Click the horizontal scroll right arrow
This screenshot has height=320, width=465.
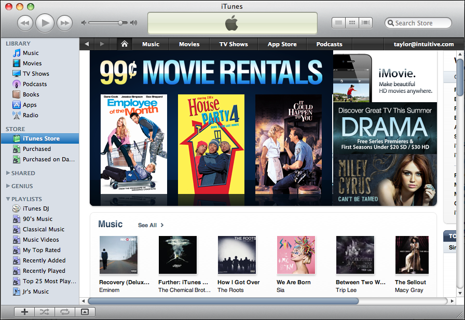(452, 301)
